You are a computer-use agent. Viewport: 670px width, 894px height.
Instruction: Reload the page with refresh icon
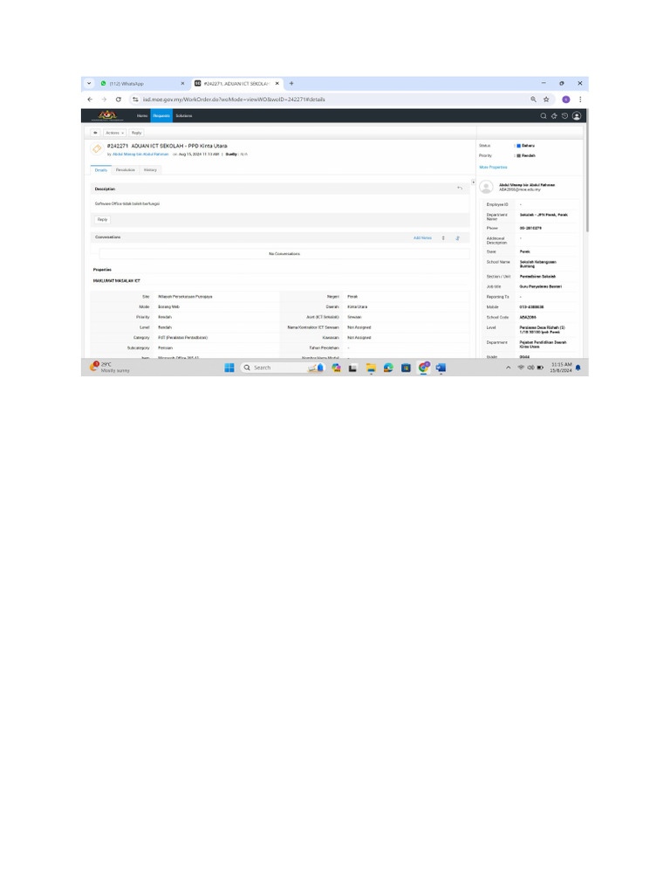119,100
